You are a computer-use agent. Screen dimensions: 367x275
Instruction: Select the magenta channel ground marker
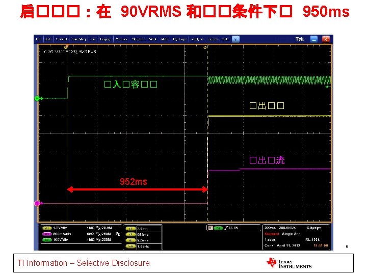(38, 203)
